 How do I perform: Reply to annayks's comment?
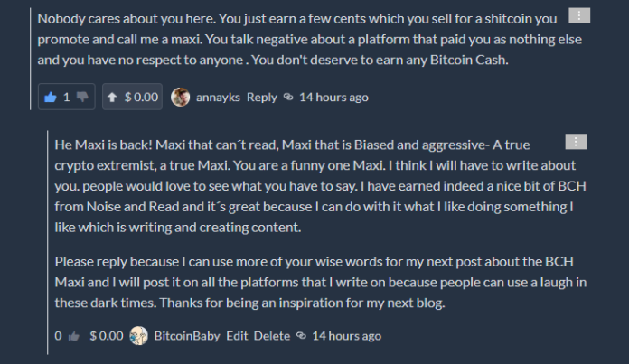(x=261, y=97)
